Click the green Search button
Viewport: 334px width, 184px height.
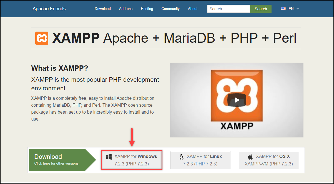pyautogui.click(x=261, y=9)
